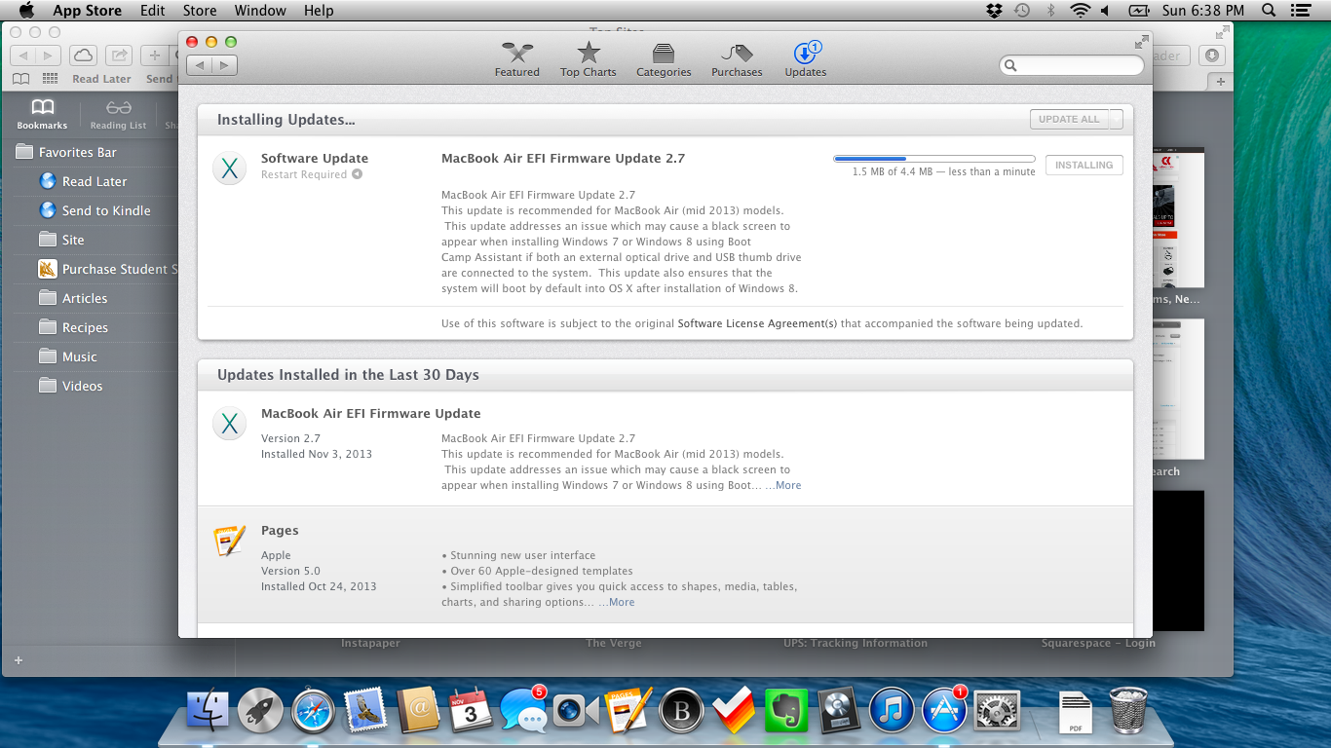1331x748 pixels.
Task: Click Read Later in Safari favorites bar
Action: point(101,79)
